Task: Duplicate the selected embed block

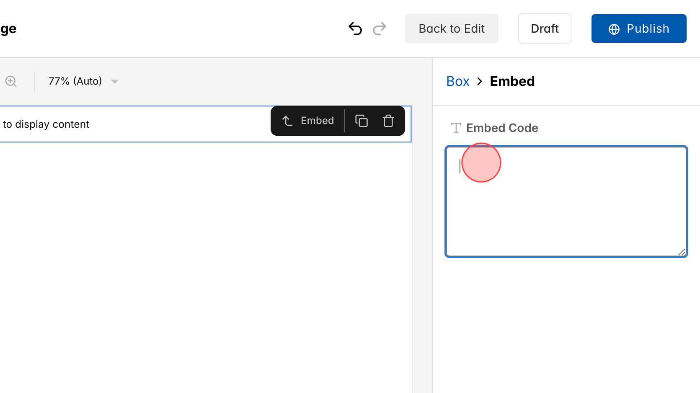Action: coord(361,121)
